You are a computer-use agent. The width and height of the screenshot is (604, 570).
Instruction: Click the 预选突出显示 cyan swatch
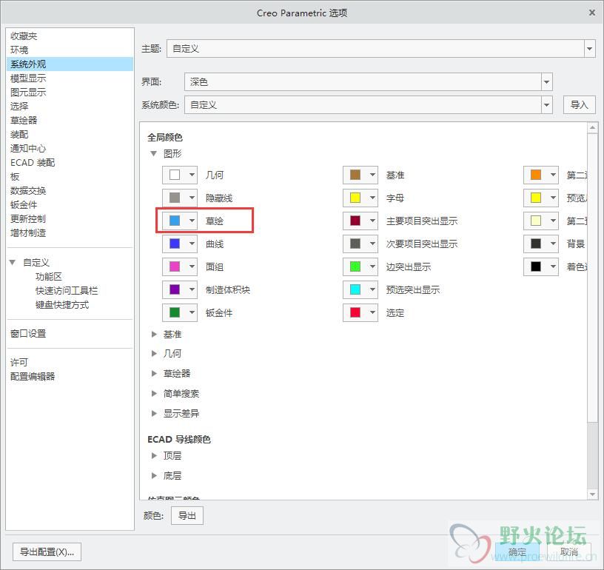[x=355, y=289]
